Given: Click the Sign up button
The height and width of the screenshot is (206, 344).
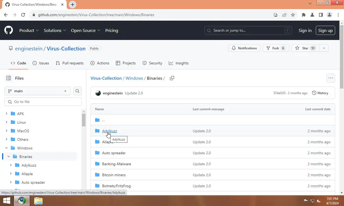Looking at the screenshot, I should pos(325,30).
